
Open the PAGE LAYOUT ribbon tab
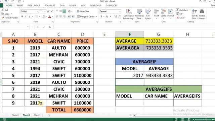[x=34, y=5]
